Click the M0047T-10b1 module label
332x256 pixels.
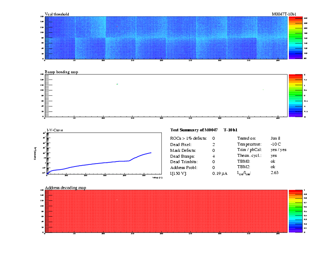284,14
